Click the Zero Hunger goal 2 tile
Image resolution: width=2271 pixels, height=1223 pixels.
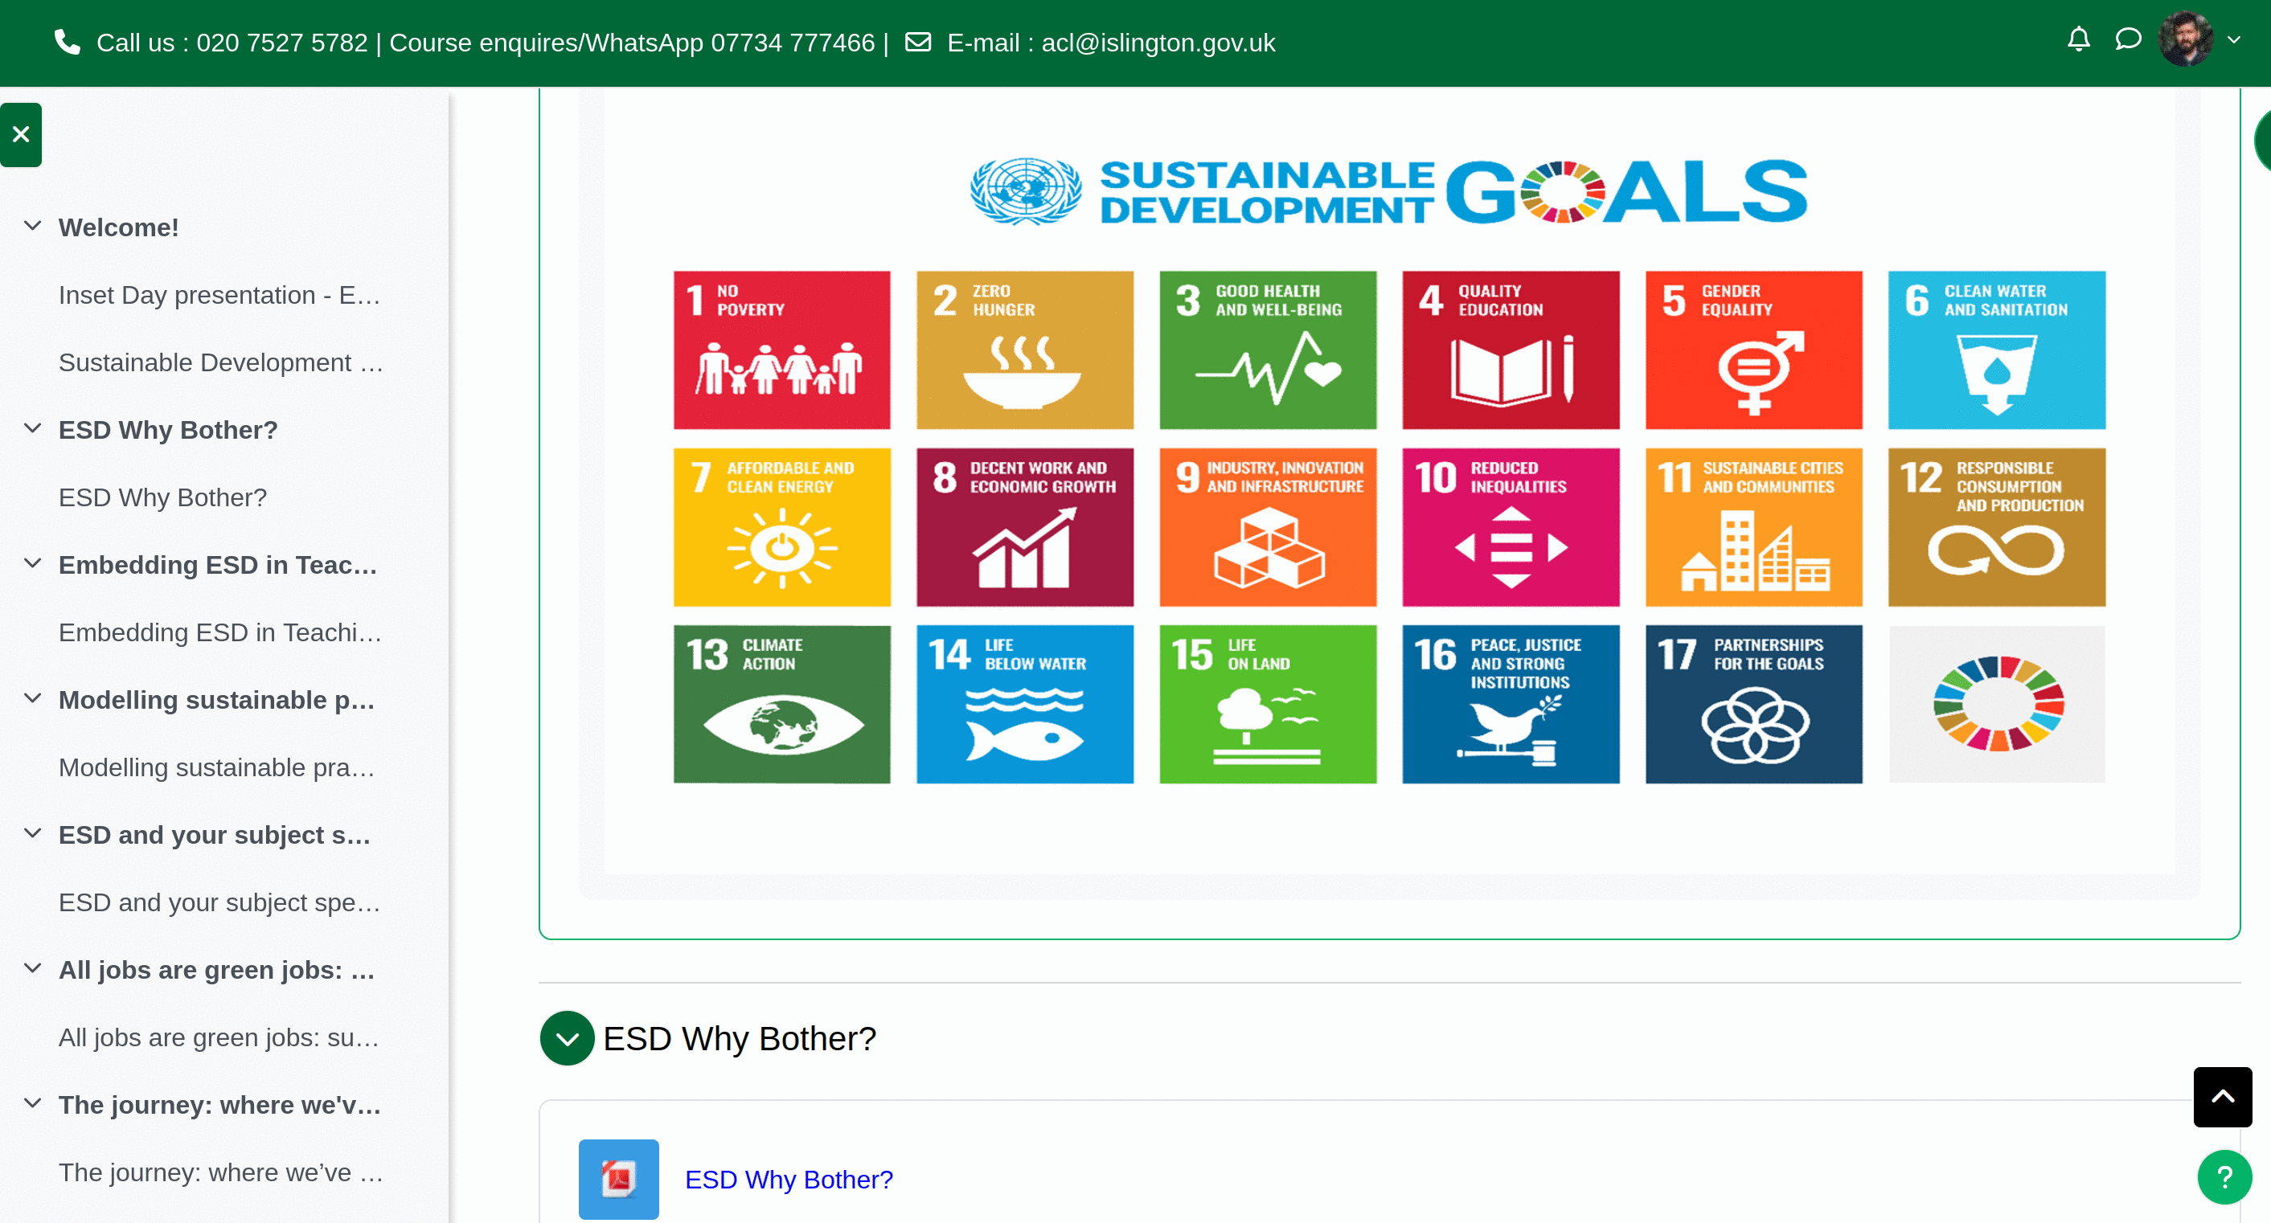[1024, 350]
